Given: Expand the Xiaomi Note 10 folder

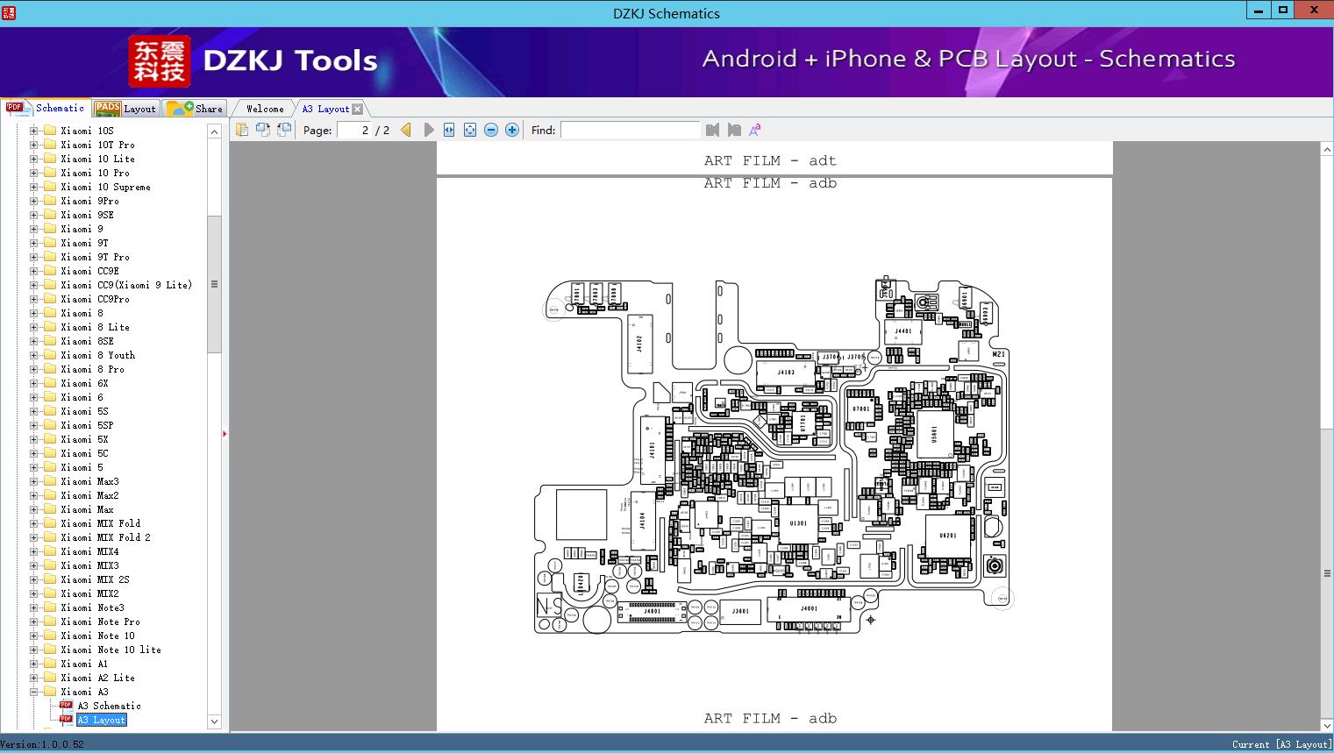Looking at the screenshot, I should pyautogui.click(x=34, y=636).
